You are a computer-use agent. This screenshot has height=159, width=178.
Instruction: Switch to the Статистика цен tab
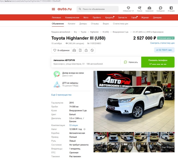[x=121, y=24]
